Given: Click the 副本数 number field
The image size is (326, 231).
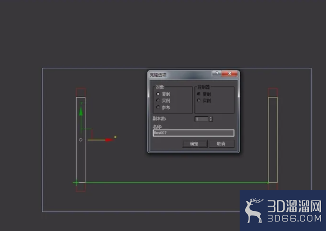Looking at the screenshot, I should click(x=202, y=119).
